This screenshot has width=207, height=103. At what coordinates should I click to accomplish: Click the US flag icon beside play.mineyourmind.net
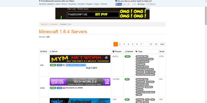click(x=64, y=65)
